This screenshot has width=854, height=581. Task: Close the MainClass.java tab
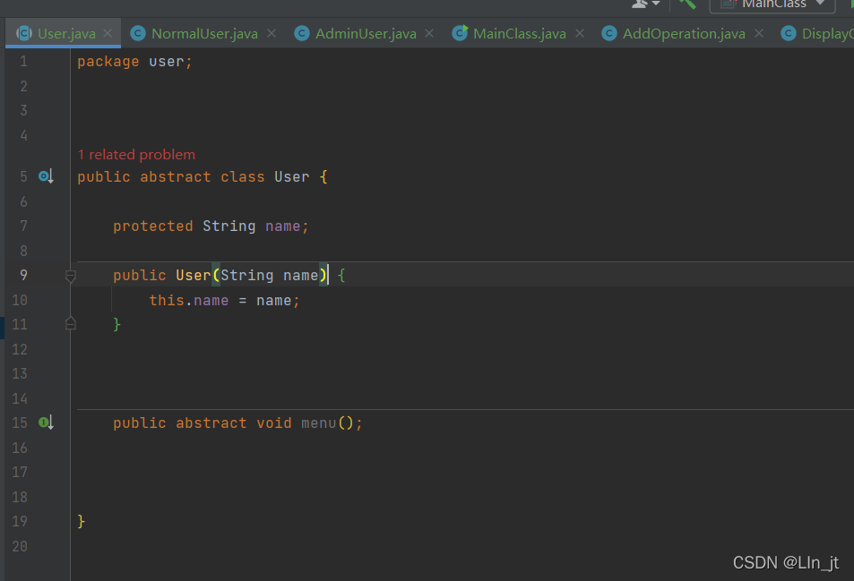[580, 34]
